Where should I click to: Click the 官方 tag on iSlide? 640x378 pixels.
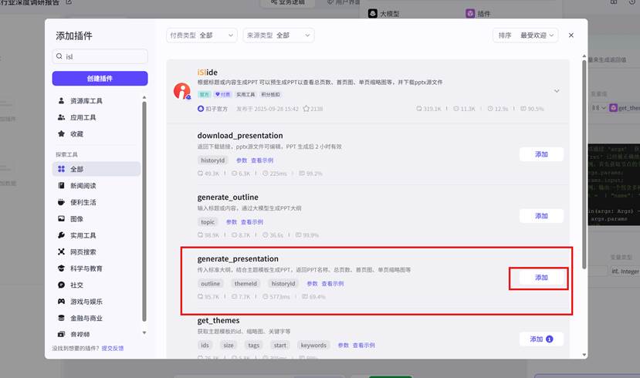(x=204, y=95)
